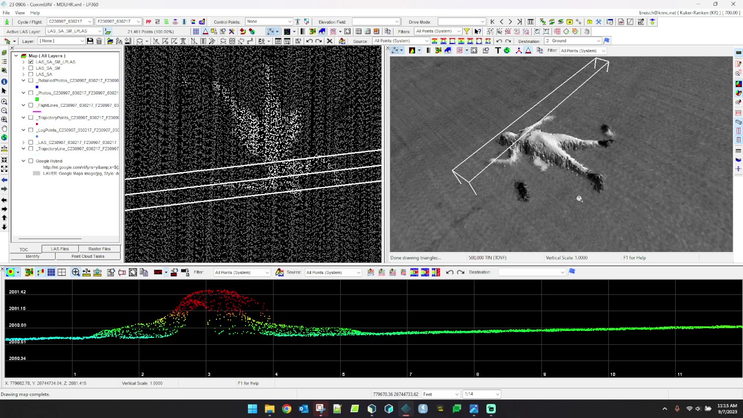
Task: Click the Identify info tool icon
Action: coord(4,81)
